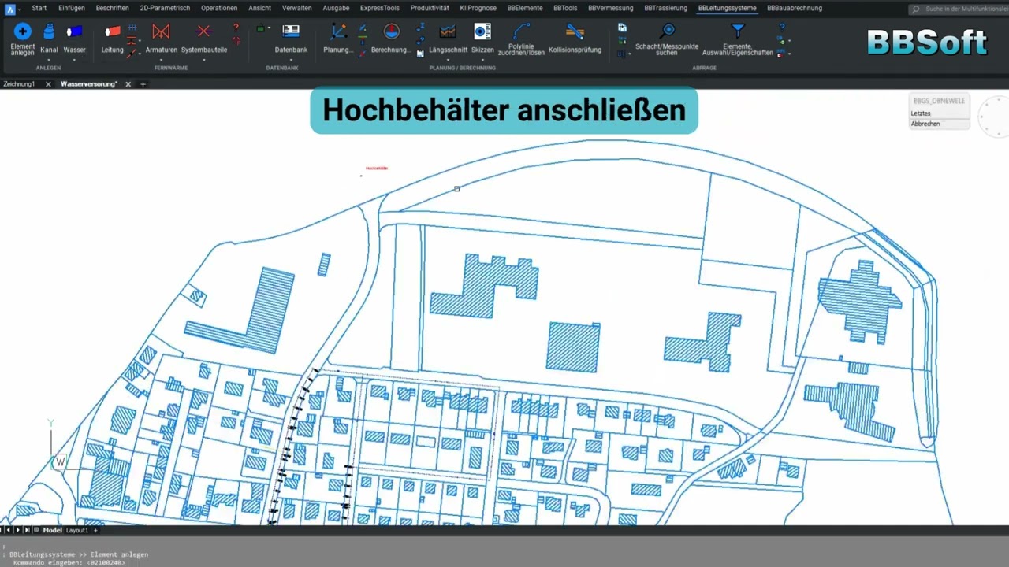Expand the Längsschnitt dropdown arrow
This screenshot has width=1009, height=567.
(x=448, y=60)
